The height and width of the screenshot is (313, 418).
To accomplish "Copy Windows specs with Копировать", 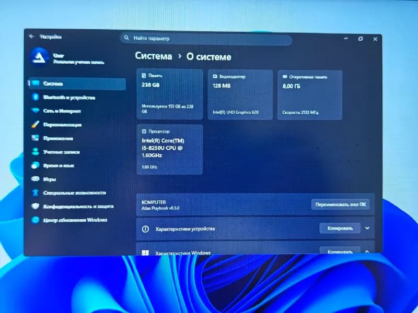I will tap(340, 251).
